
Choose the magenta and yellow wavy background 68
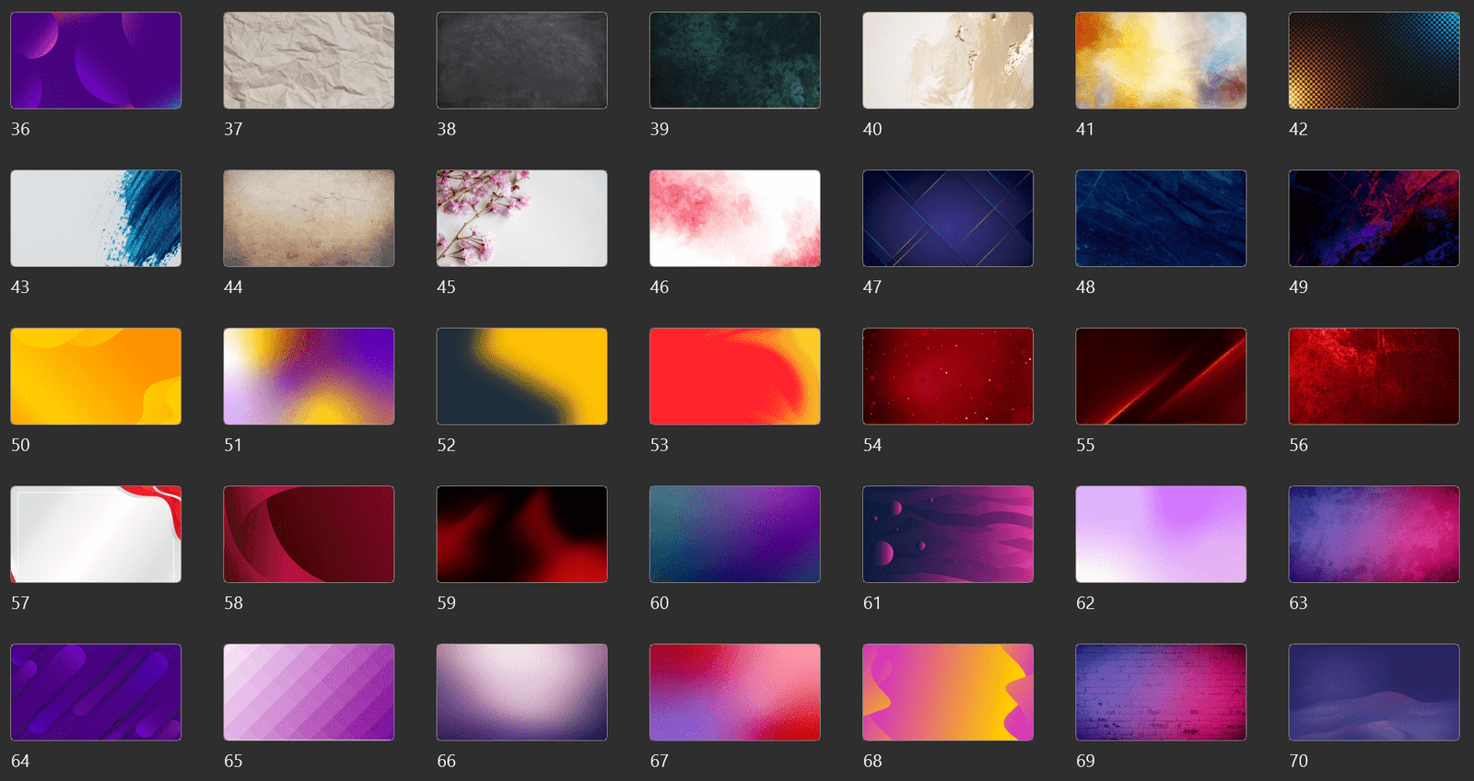click(947, 693)
